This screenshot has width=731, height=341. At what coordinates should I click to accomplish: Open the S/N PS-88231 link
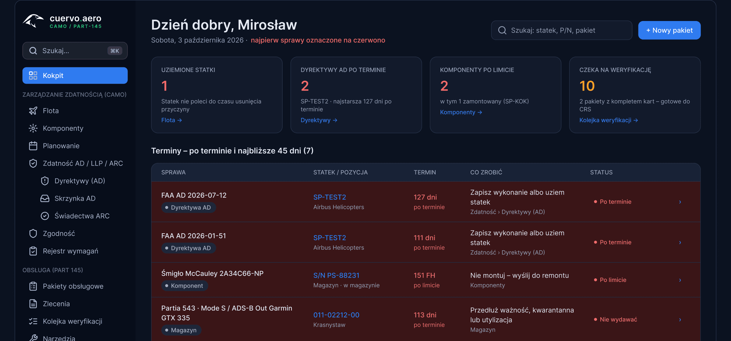click(336, 276)
